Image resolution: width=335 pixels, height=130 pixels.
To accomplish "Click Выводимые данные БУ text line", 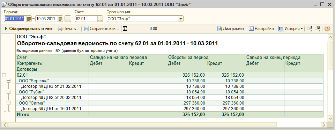I will pyautogui.click(x=67, y=51).
